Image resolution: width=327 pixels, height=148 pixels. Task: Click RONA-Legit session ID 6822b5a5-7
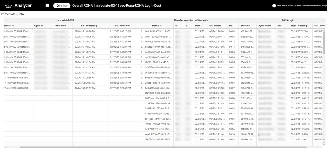tap(247, 78)
